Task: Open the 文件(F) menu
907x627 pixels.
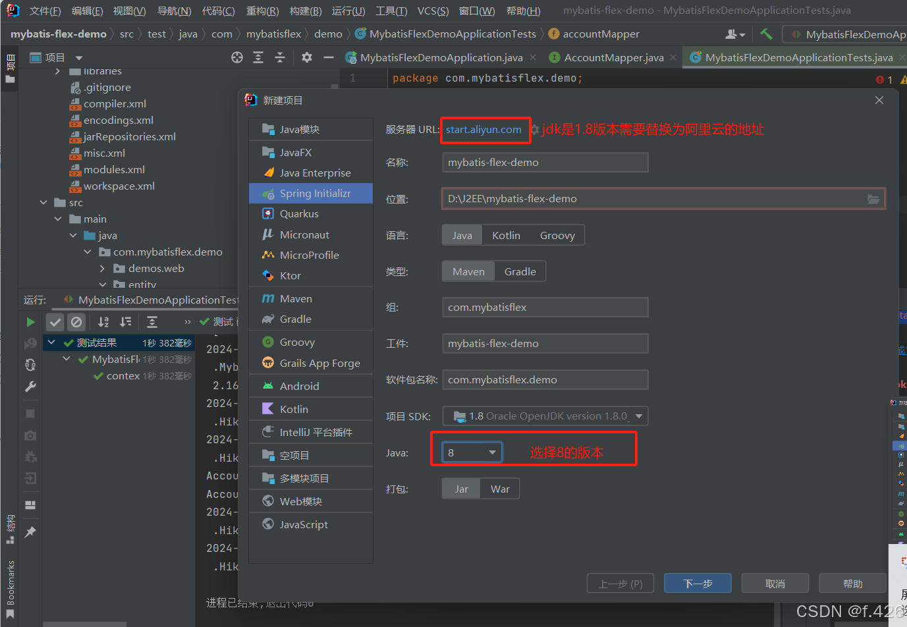Action: coord(45,11)
